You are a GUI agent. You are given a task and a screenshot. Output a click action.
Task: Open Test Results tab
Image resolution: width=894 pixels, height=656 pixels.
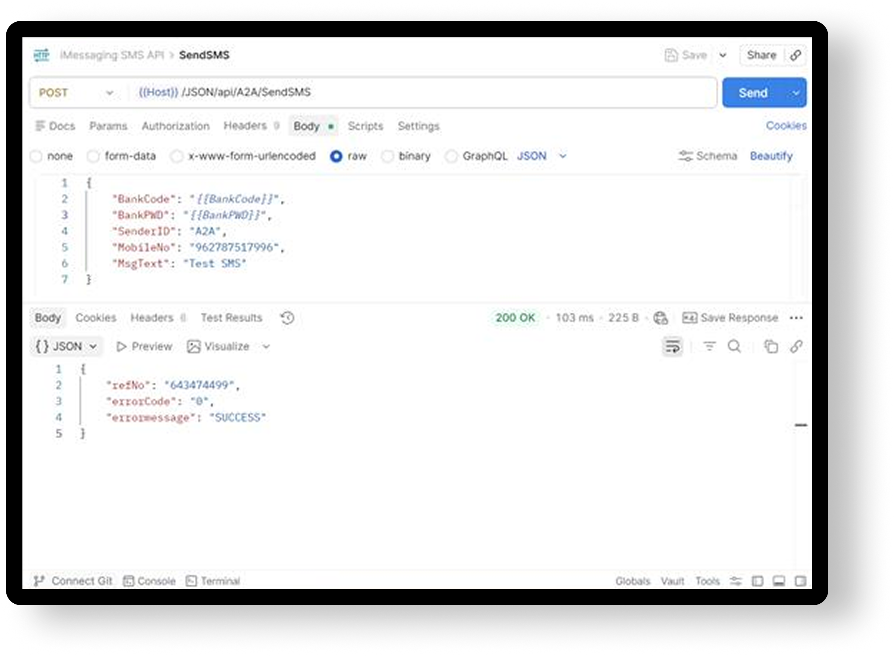(x=231, y=318)
